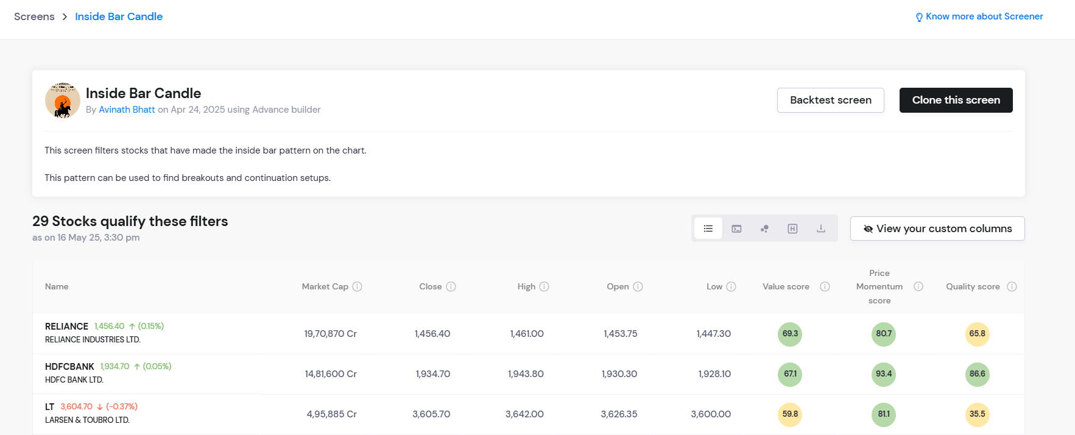Sort by the High column header
This screenshot has height=435, width=1075.
tap(526, 286)
